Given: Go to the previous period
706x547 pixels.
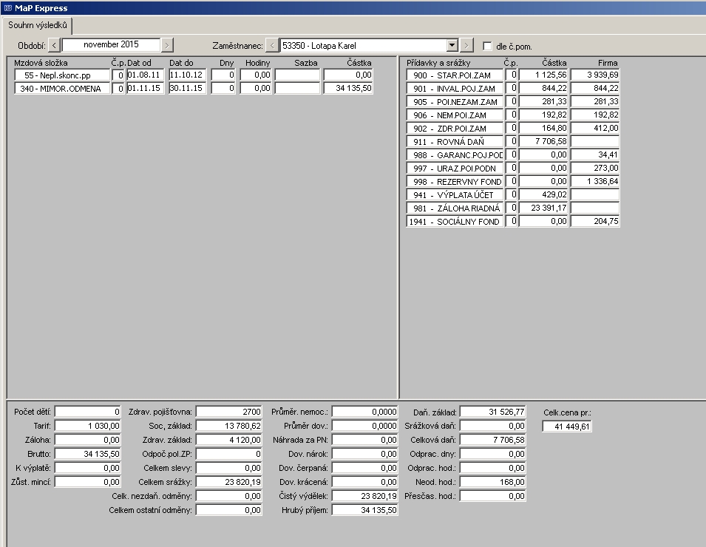Looking at the screenshot, I should click(x=54, y=45).
